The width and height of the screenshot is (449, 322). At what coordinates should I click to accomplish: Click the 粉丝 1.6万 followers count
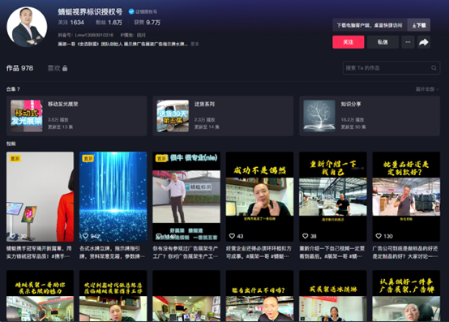(109, 23)
